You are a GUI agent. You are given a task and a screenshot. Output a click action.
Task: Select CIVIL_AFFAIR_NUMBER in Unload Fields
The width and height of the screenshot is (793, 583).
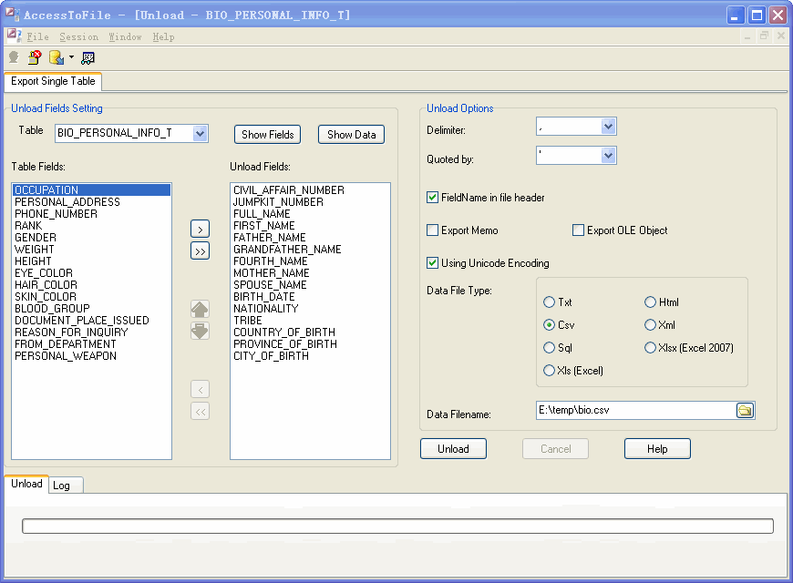[310, 190]
